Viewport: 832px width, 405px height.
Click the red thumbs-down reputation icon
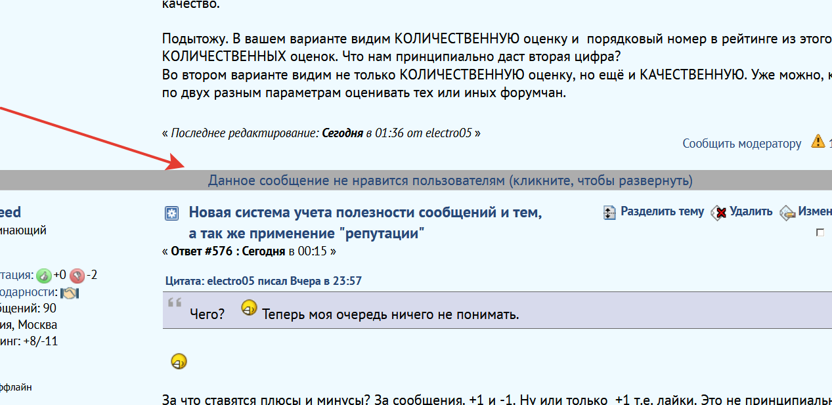tap(77, 275)
